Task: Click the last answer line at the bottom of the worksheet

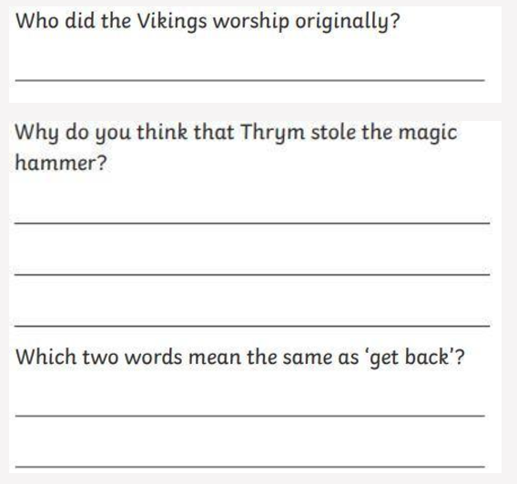Action: (x=250, y=467)
